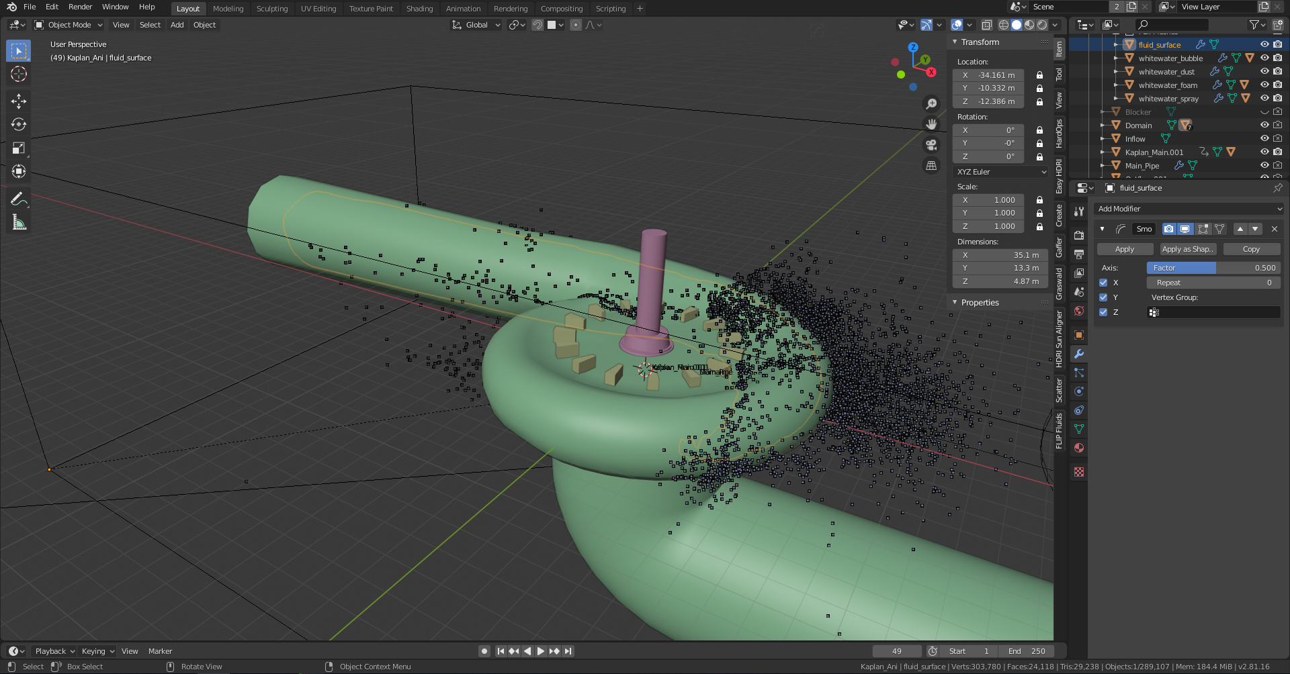Hide whitewater_foam using its eye icon
Image resolution: width=1290 pixels, height=674 pixels.
click(x=1264, y=85)
